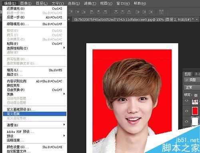
Task: Select the white layer thumbnail
Action: (x=195, y=121)
